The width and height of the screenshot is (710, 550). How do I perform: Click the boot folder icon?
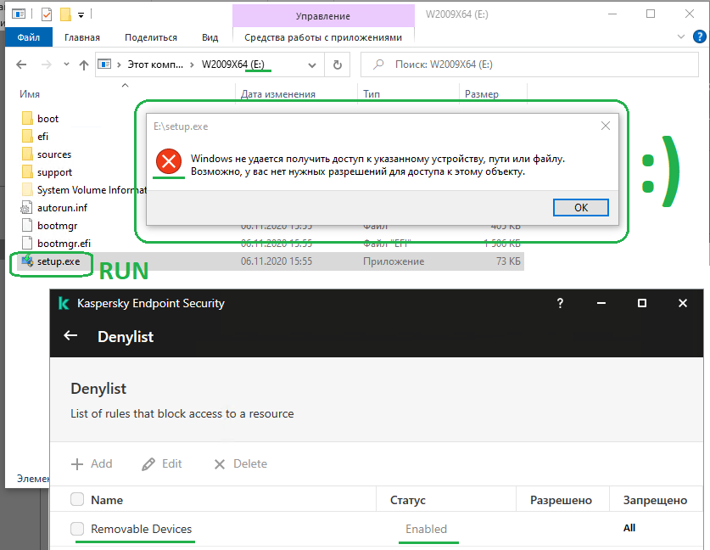click(27, 118)
